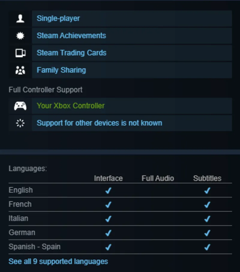
Task: Click the Full Audio column header
Action: 158,178
